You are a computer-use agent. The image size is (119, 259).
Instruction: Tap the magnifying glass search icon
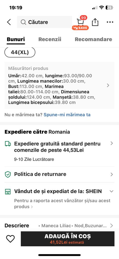click(x=23, y=22)
